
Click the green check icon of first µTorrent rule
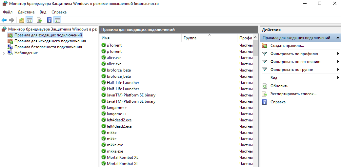point(104,45)
